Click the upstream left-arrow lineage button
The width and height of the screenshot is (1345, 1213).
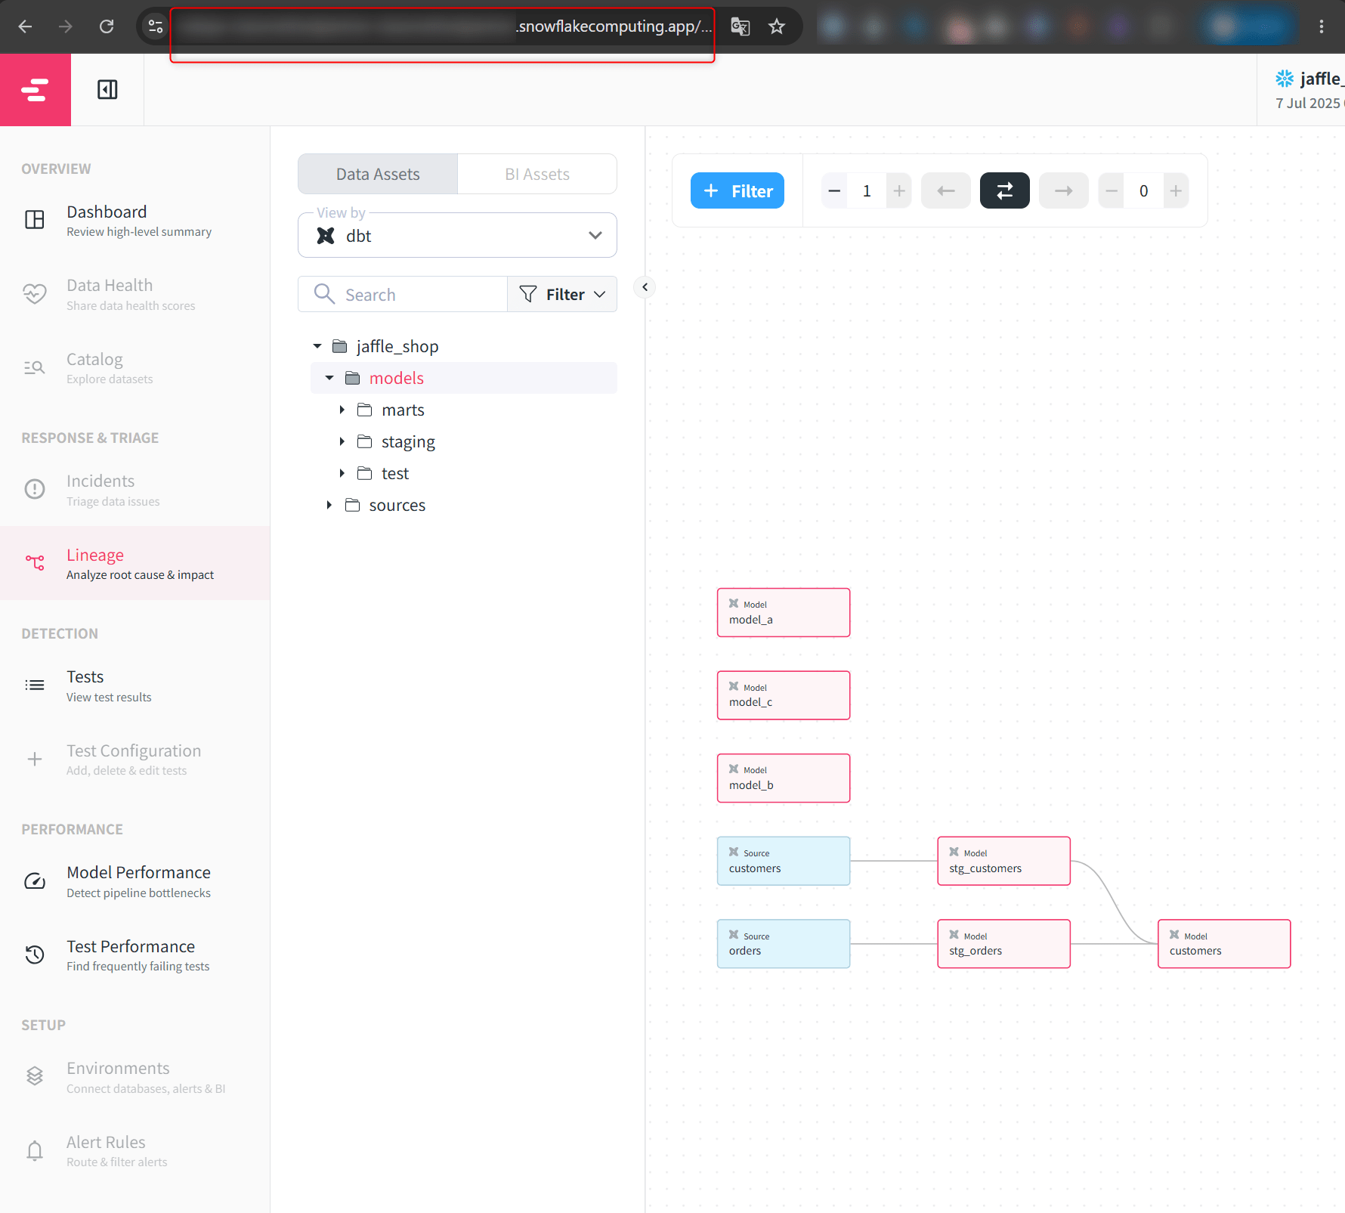(945, 191)
